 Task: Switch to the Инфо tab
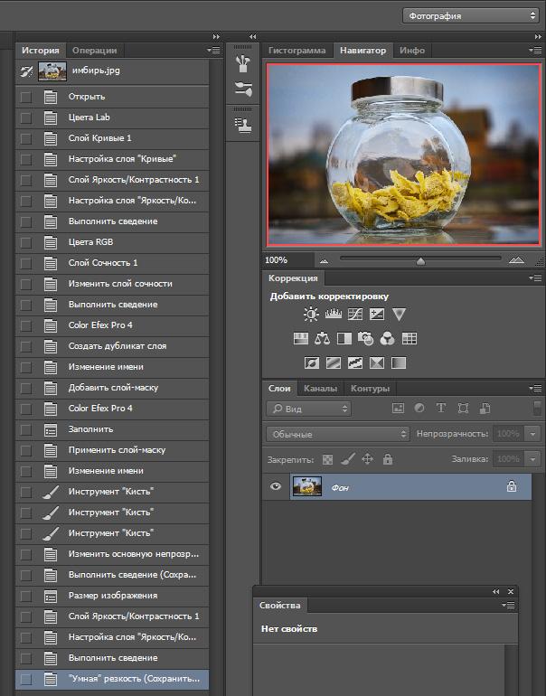pyautogui.click(x=412, y=50)
